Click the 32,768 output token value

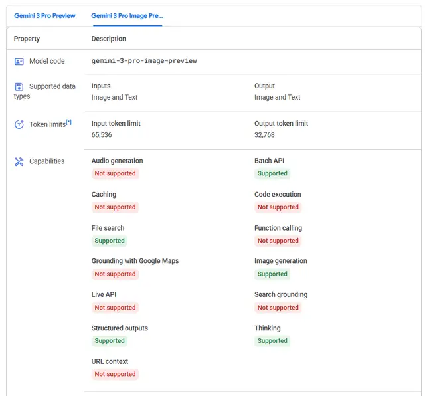[264, 135]
